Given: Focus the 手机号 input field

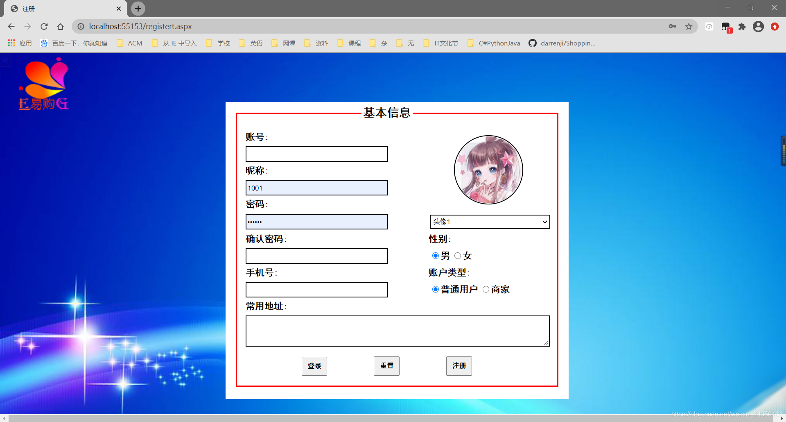Looking at the screenshot, I should [x=316, y=290].
